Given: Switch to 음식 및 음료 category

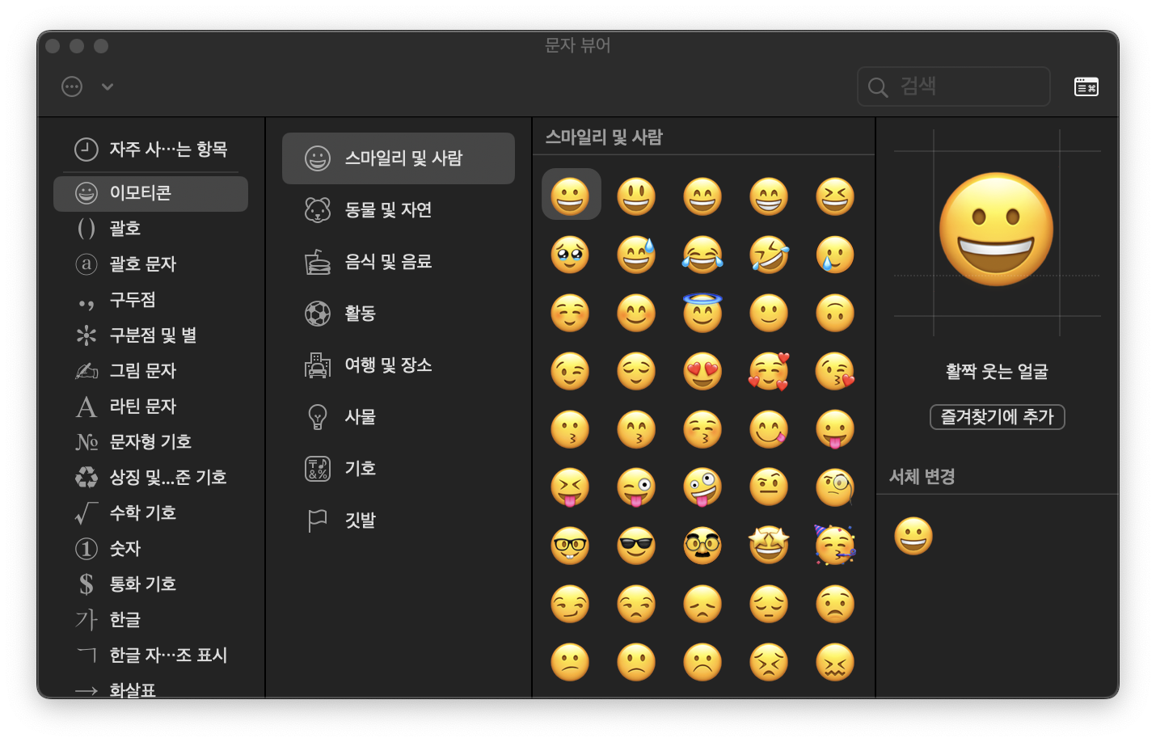Looking at the screenshot, I should click(399, 262).
